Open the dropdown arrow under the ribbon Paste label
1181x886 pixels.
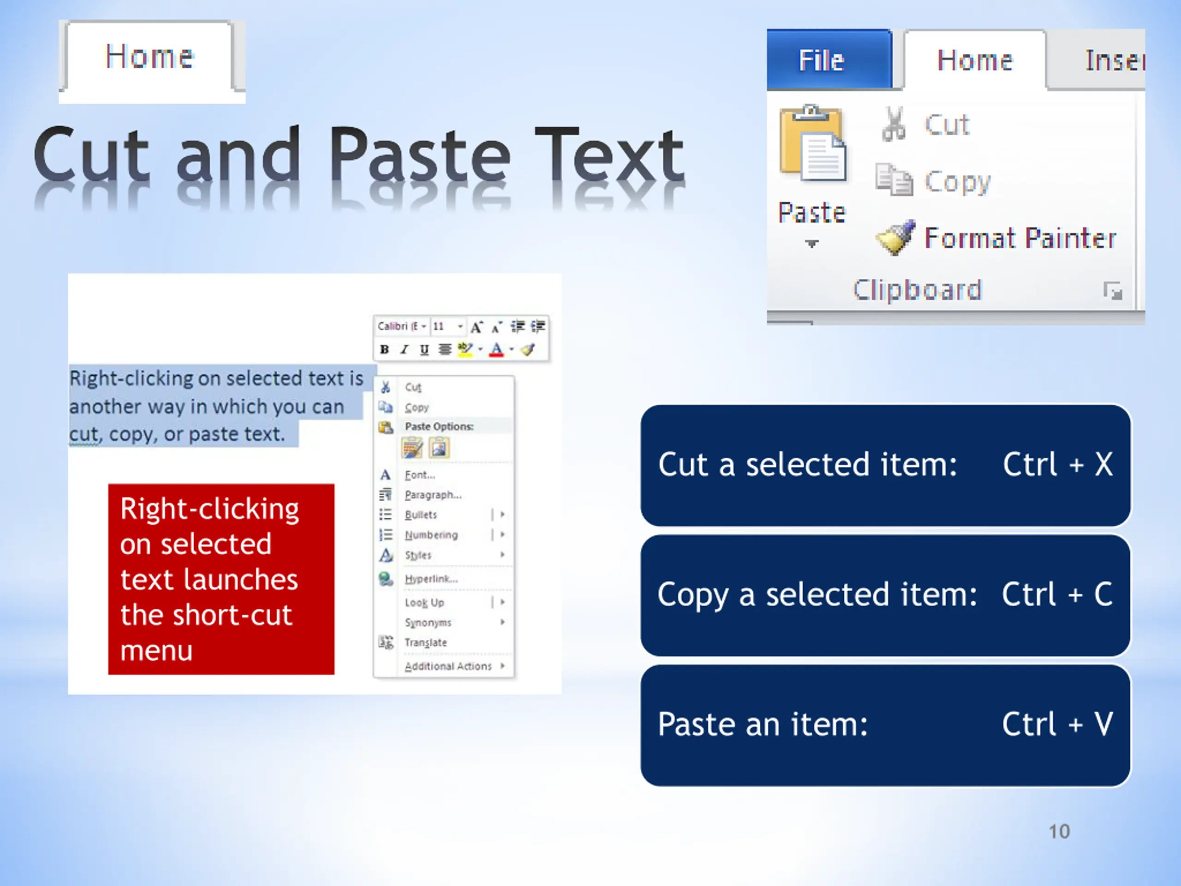pyautogui.click(x=811, y=244)
